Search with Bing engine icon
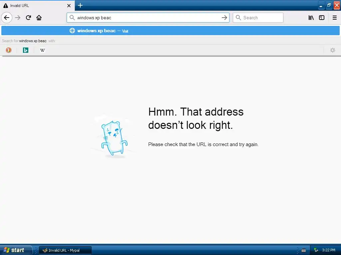The height and width of the screenshot is (255, 341). point(25,50)
